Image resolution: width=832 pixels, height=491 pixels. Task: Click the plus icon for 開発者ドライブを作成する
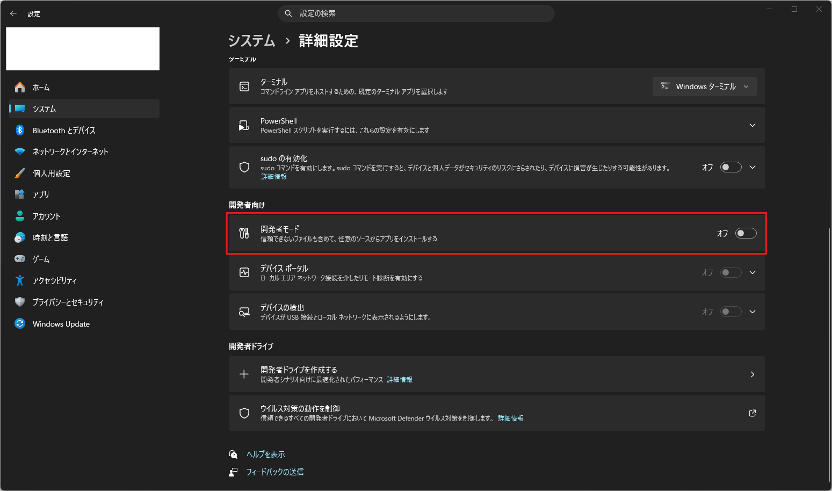coord(244,374)
